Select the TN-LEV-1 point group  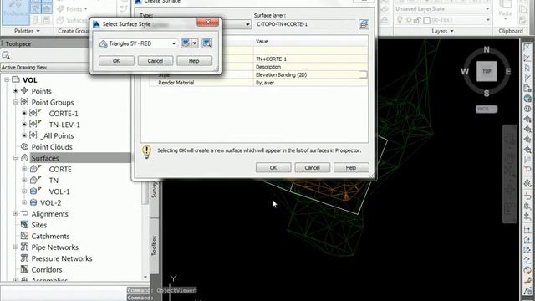[64, 125]
